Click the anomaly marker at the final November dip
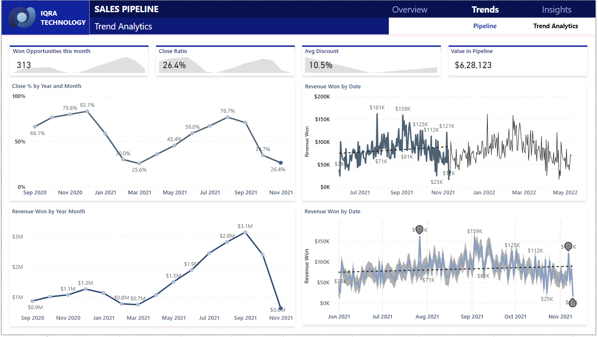Screen dimensions: 598x337 tap(572, 303)
